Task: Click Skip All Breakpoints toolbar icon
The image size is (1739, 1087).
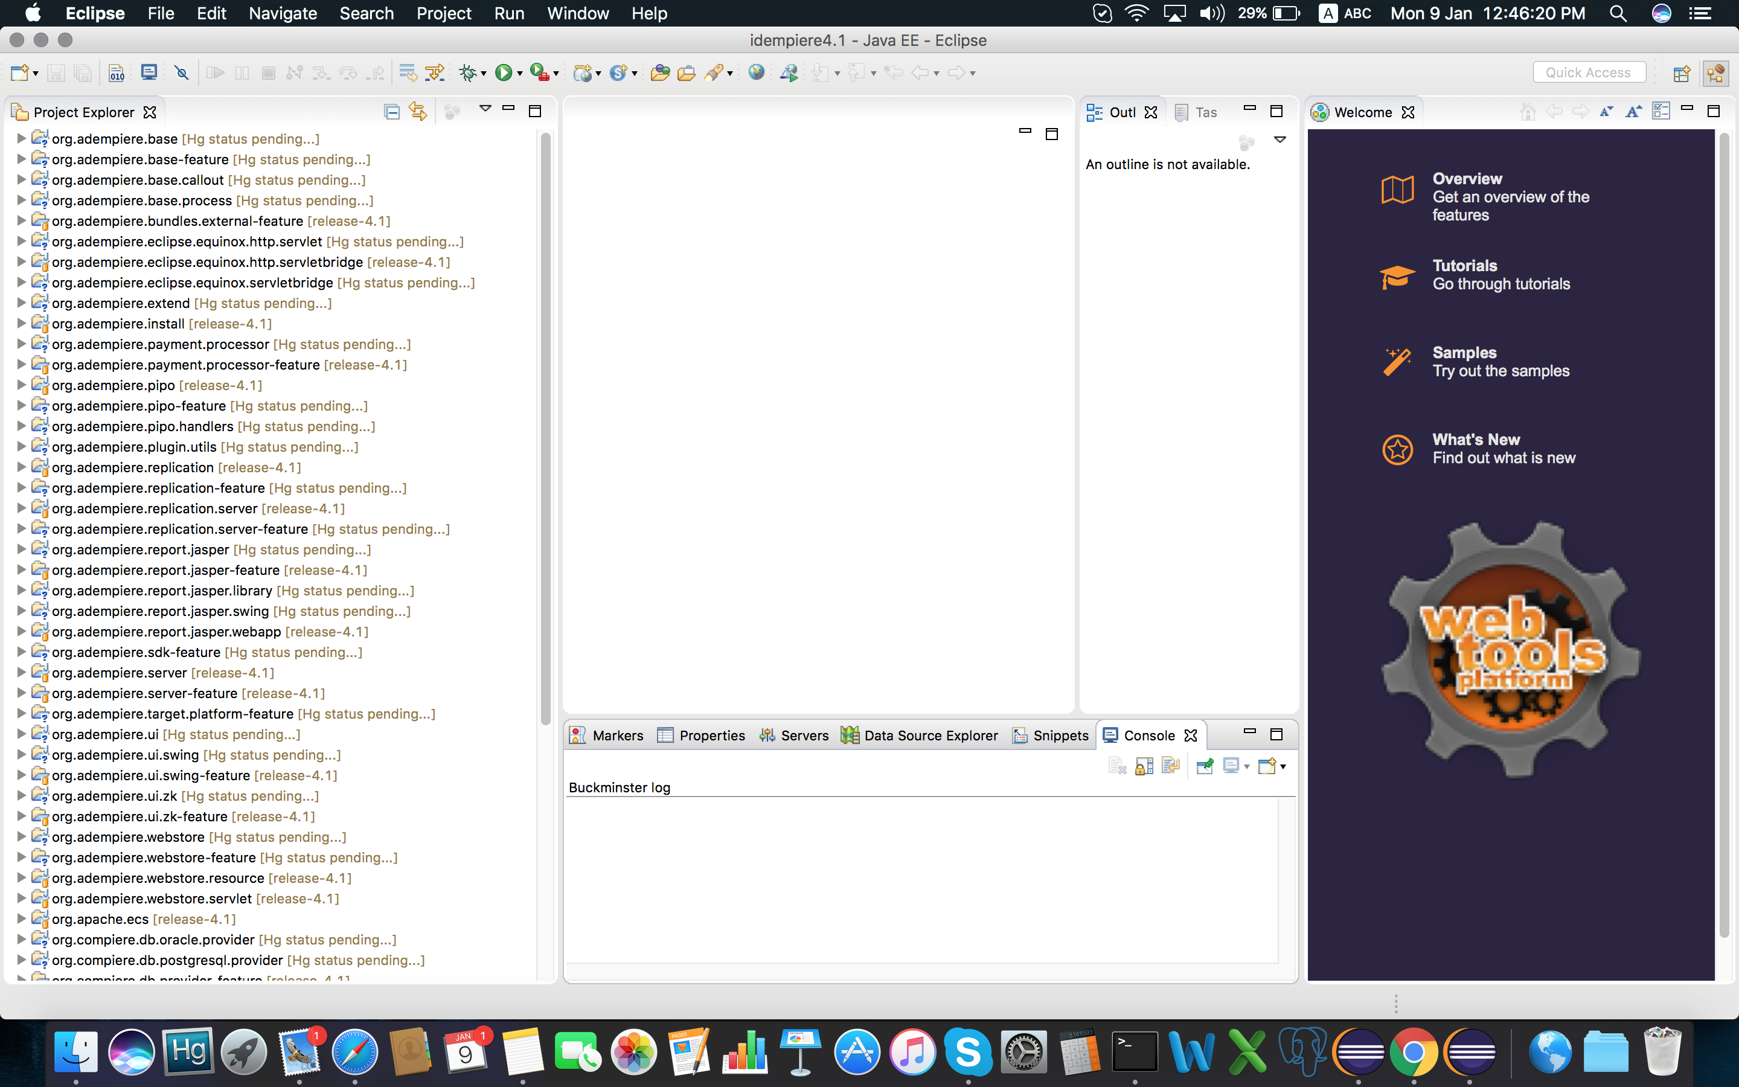Action: point(181,72)
